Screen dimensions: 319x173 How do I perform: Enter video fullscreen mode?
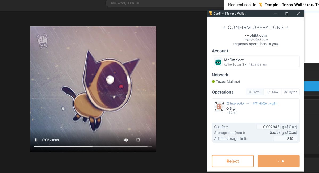click(x=138, y=140)
